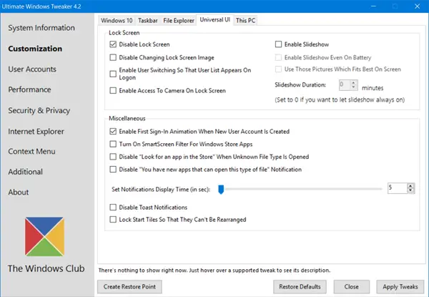Increase notifications display time with up arrow
This screenshot has width=429, height=297.
click(410, 186)
